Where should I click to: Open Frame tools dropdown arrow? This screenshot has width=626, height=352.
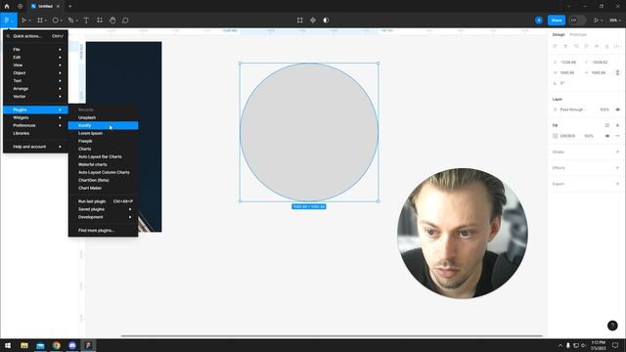tap(46, 21)
